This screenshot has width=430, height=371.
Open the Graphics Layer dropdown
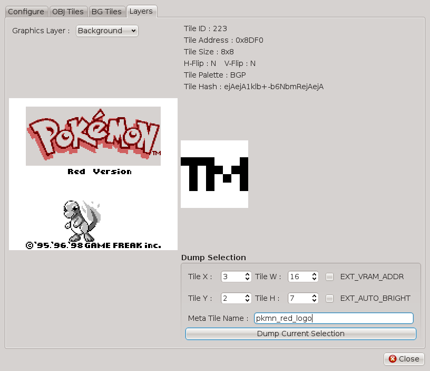(x=107, y=31)
